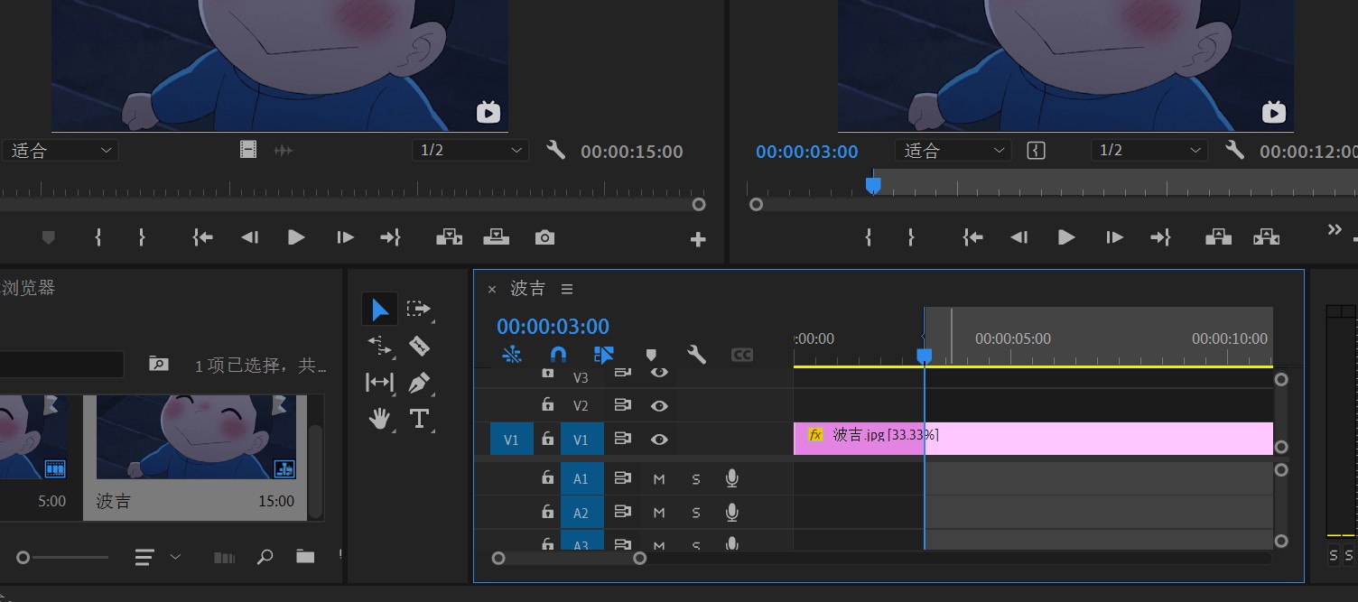Open the source monitor button editor plus
Image resolution: width=1358 pixels, height=602 pixels.
click(x=698, y=239)
